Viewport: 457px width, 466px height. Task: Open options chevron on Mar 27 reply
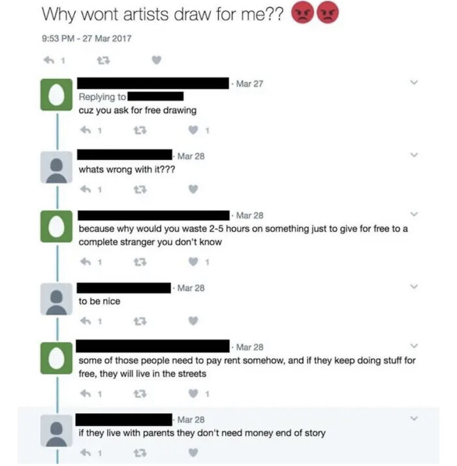click(414, 82)
